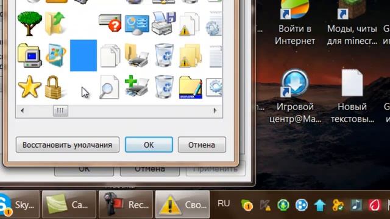Viewport: 390px width, 219px height.
Task: Click the green round download tray icon
Action: [x=283, y=206]
